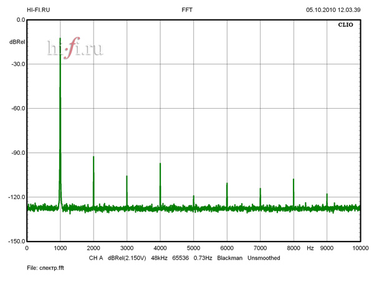Click the fundamental peak at 1000 Hz
Image resolution: width=374 pixels, height=281 pixels.
click(x=60, y=40)
